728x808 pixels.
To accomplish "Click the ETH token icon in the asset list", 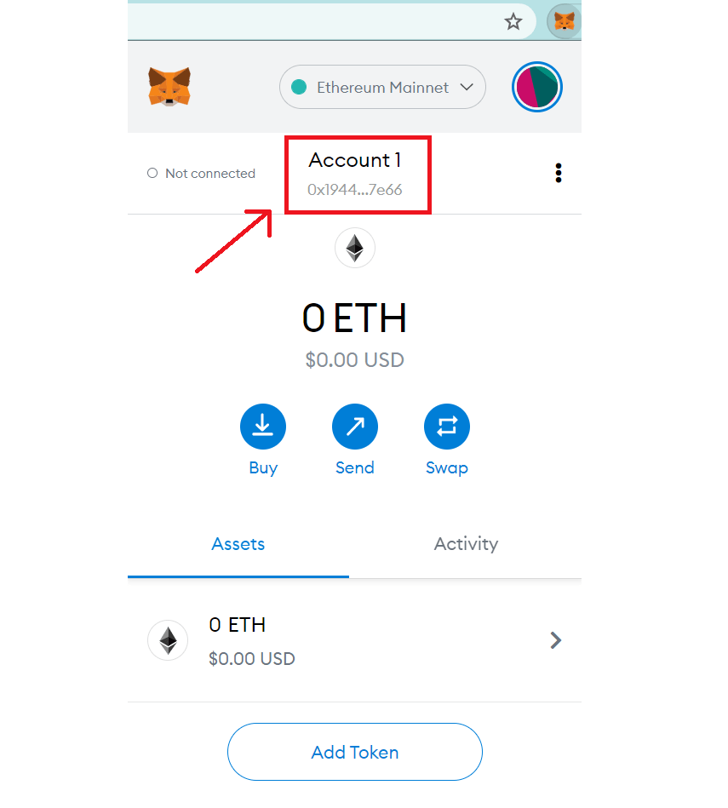I will pos(168,640).
